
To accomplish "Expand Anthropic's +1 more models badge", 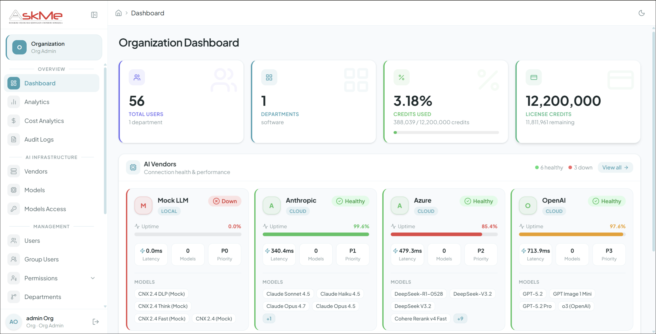I will tap(269, 319).
